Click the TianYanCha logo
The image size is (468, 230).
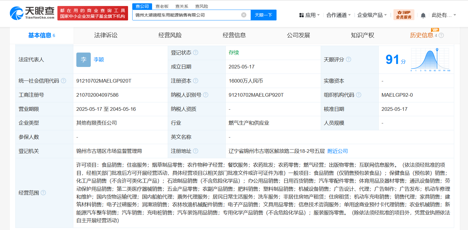pyautogui.click(x=32, y=13)
